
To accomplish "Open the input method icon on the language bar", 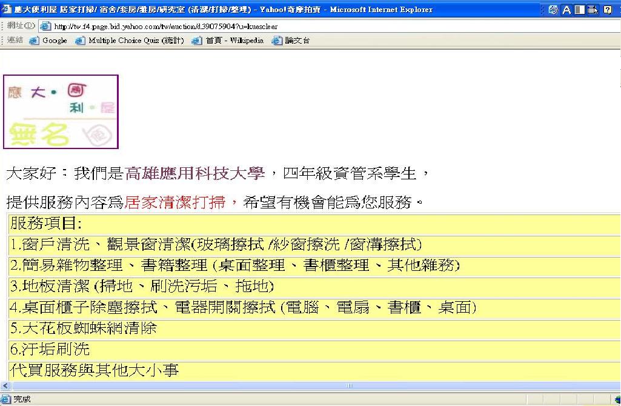I will [x=553, y=10].
